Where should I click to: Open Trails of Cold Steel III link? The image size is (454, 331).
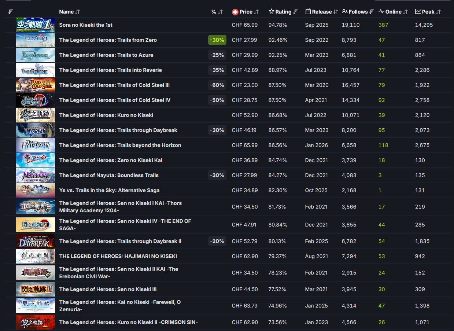coord(114,85)
